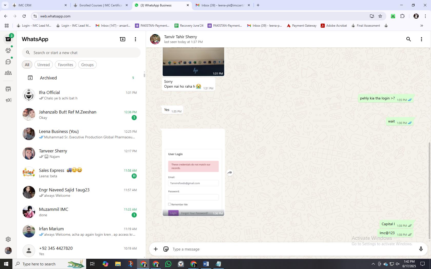
Task: View the User Login screenshot image
Action: pyautogui.click(x=193, y=173)
